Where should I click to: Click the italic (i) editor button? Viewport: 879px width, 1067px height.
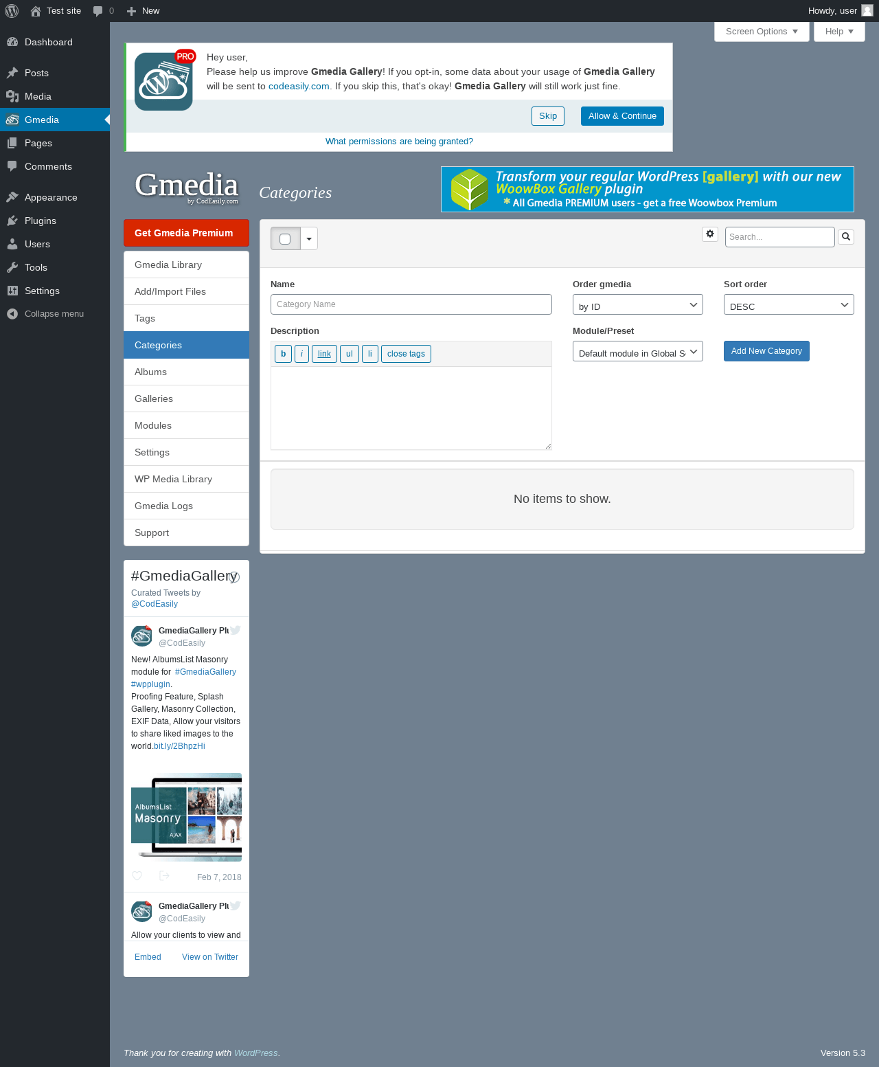(x=301, y=354)
